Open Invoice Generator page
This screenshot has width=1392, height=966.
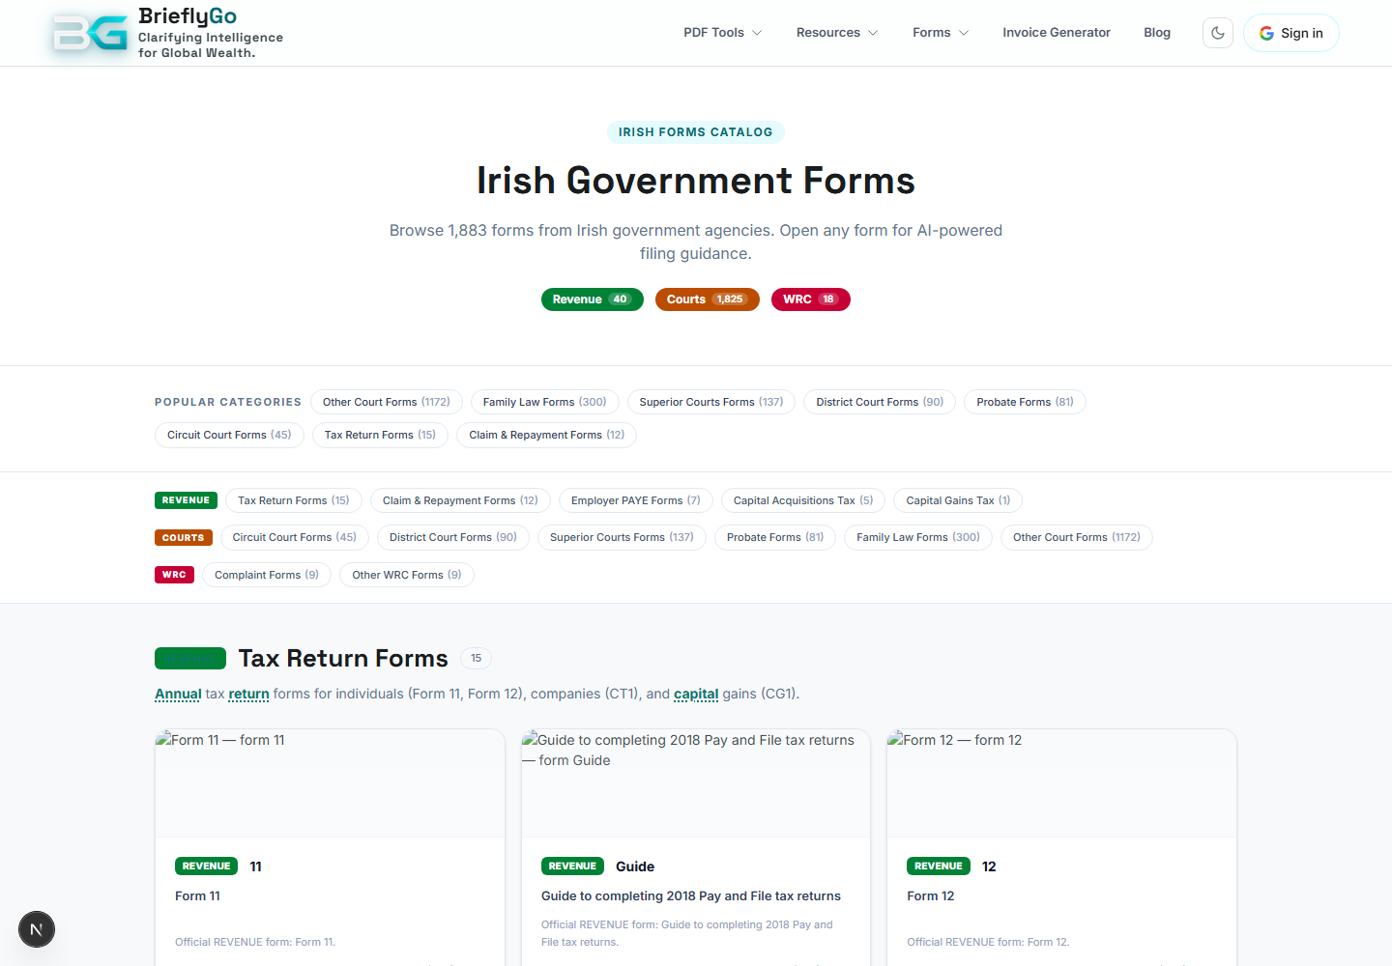[x=1057, y=33]
